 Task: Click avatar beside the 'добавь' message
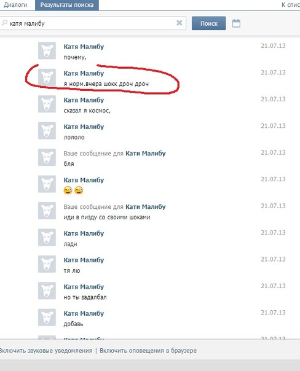[47, 318]
